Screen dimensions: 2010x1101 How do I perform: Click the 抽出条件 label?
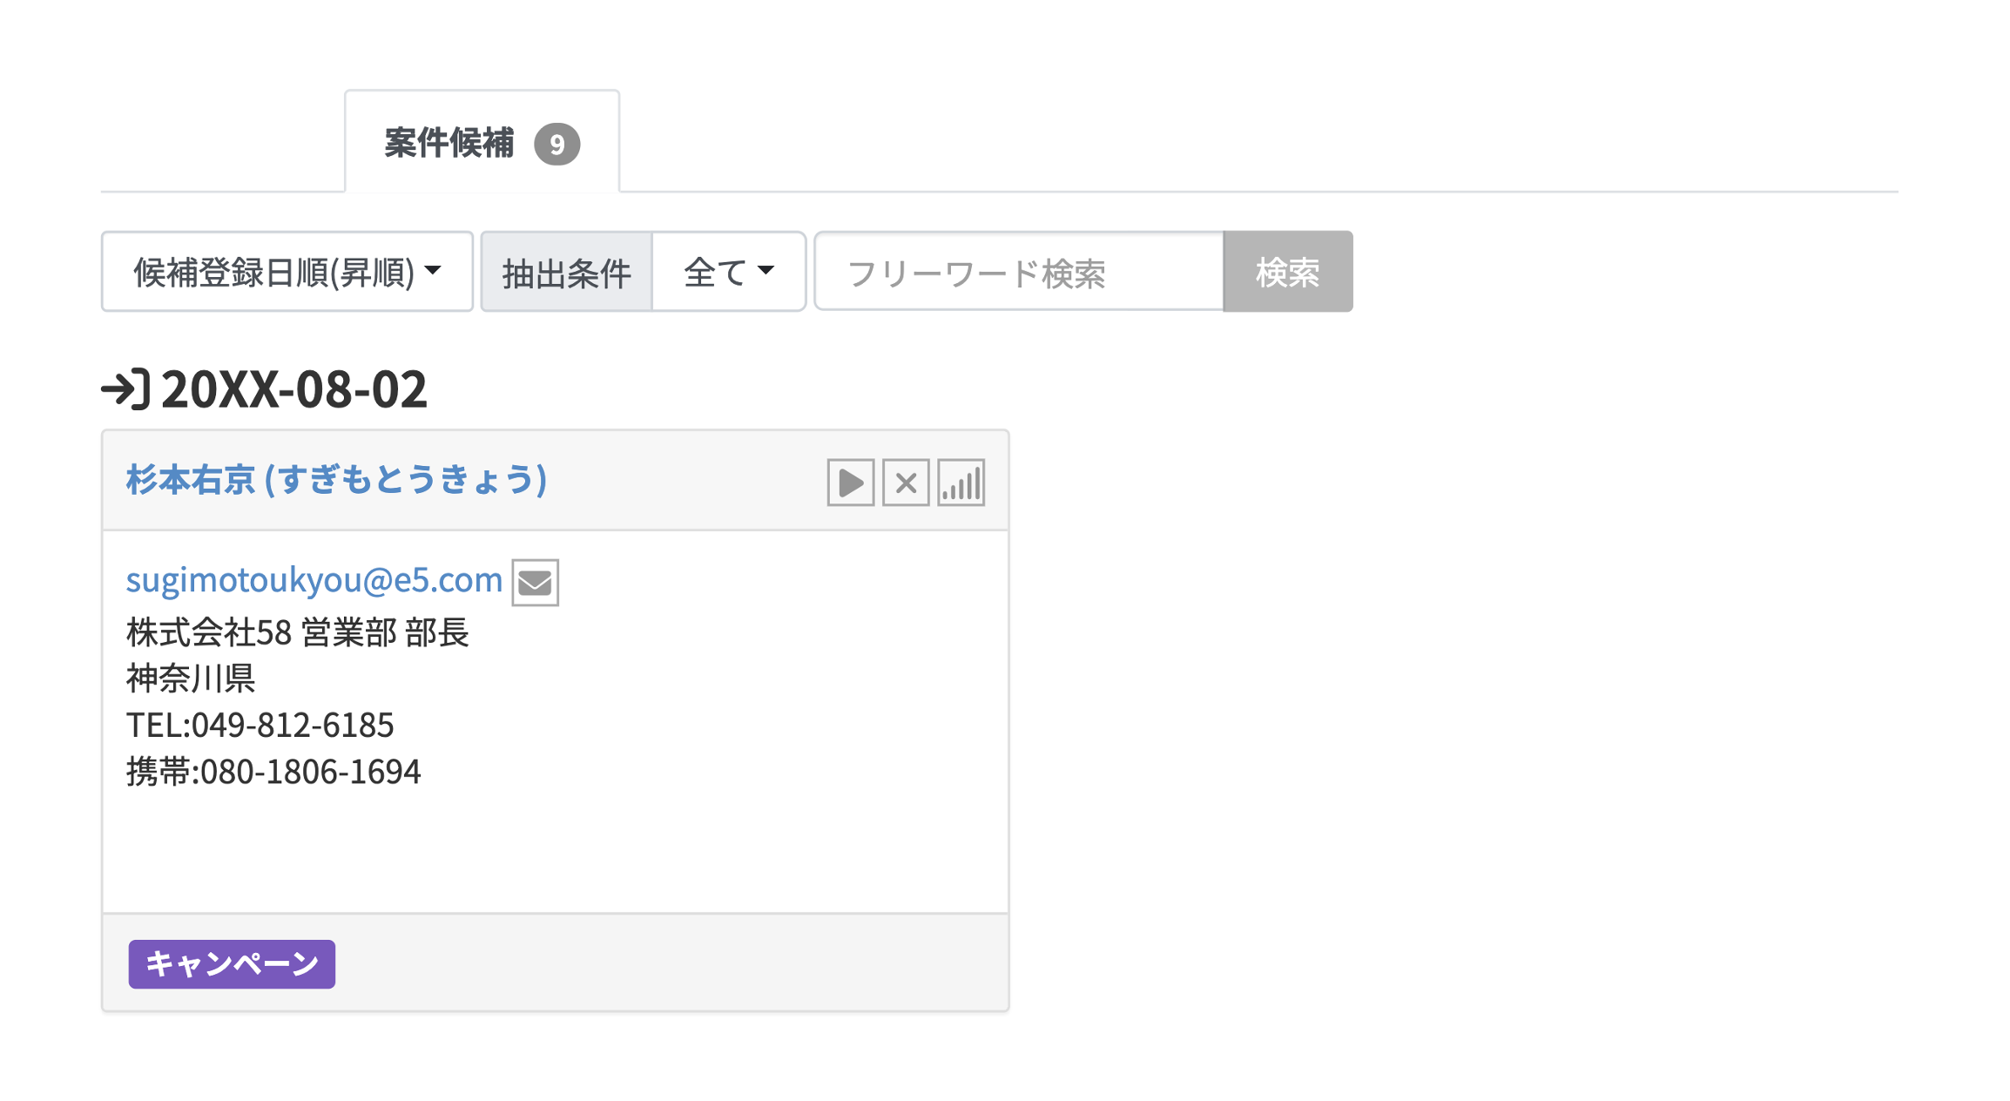pos(566,272)
